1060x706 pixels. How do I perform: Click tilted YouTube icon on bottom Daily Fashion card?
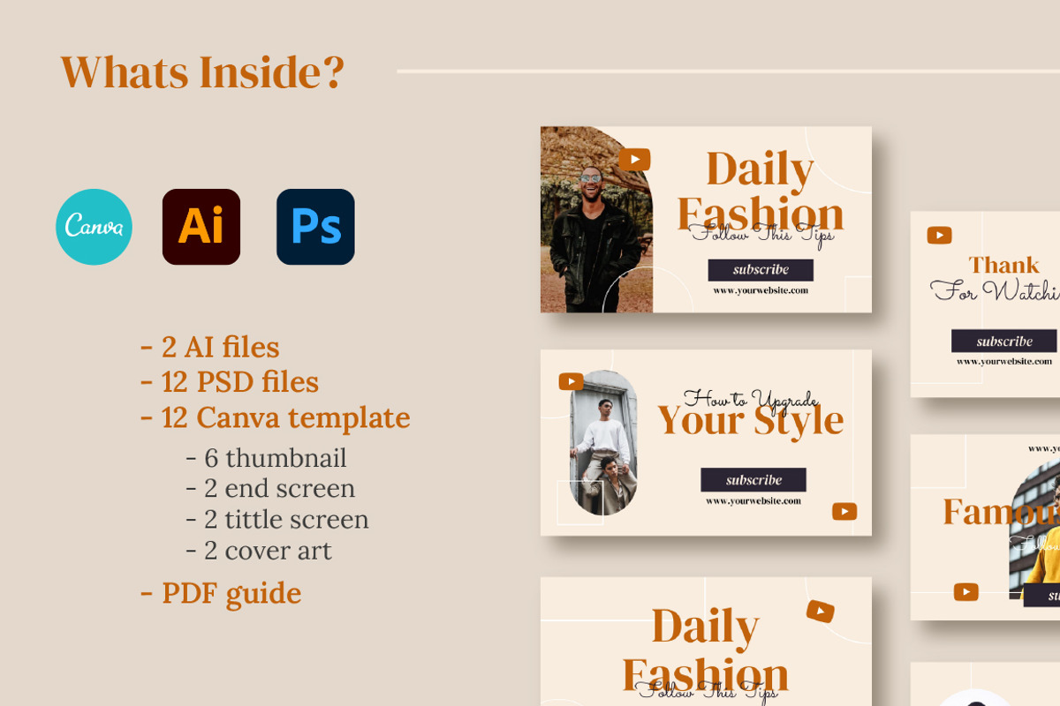pos(821,612)
